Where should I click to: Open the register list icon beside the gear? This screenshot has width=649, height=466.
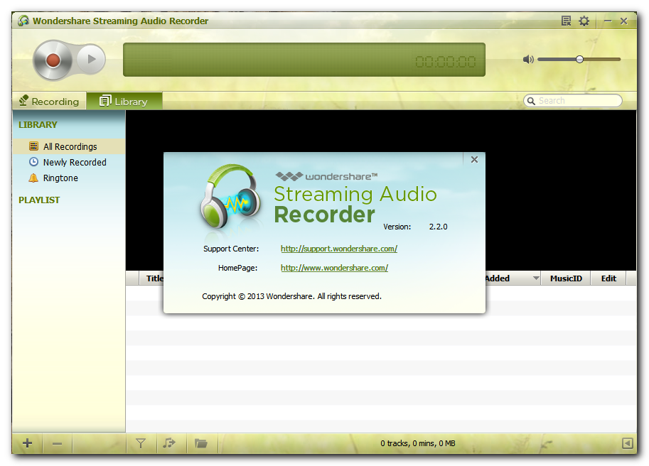pyautogui.click(x=566, y=21)
